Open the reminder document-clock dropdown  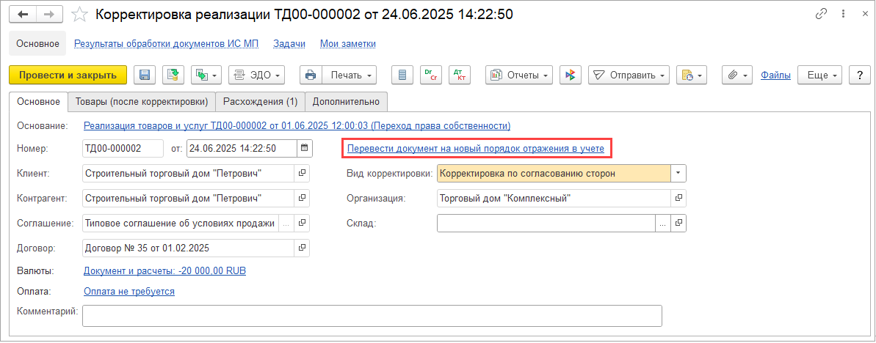(692, 75)
